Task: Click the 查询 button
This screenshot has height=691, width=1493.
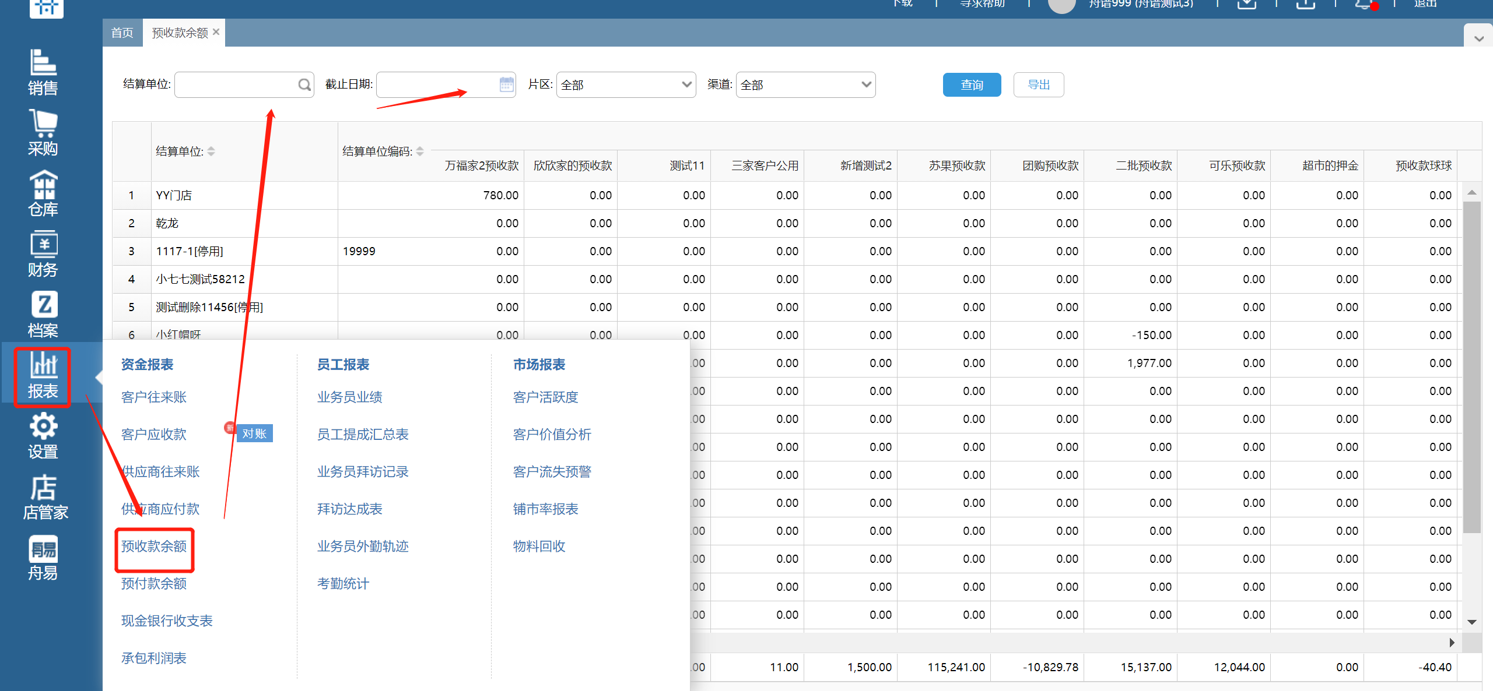Action: (972, 85)
